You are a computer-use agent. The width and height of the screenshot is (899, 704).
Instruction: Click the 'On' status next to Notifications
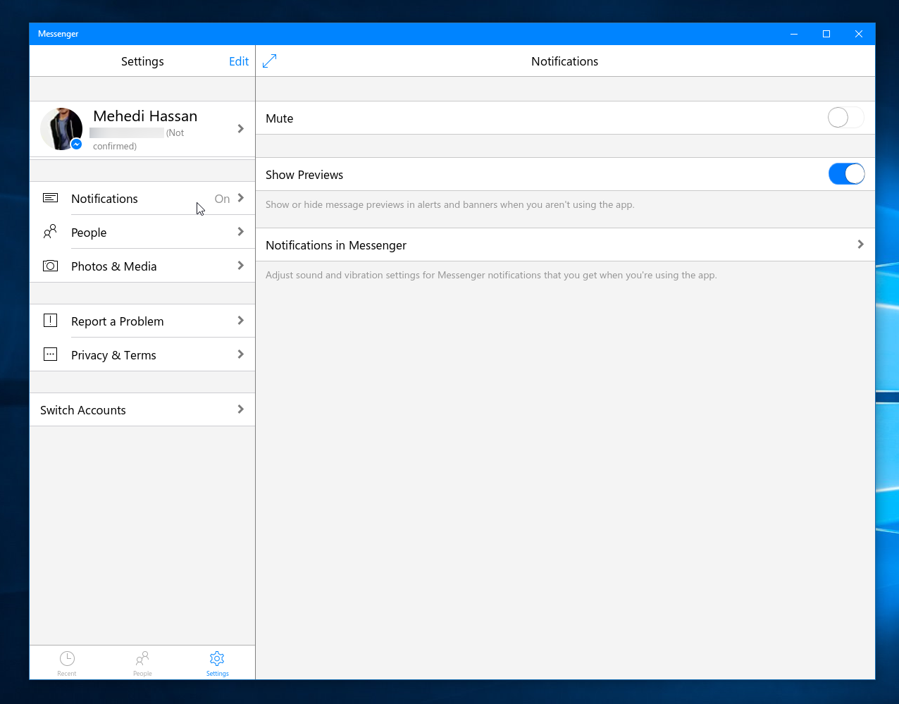pos(222,199)
